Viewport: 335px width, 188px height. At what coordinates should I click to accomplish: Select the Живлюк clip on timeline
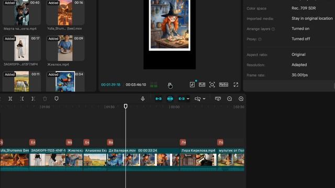coord(74,159)
